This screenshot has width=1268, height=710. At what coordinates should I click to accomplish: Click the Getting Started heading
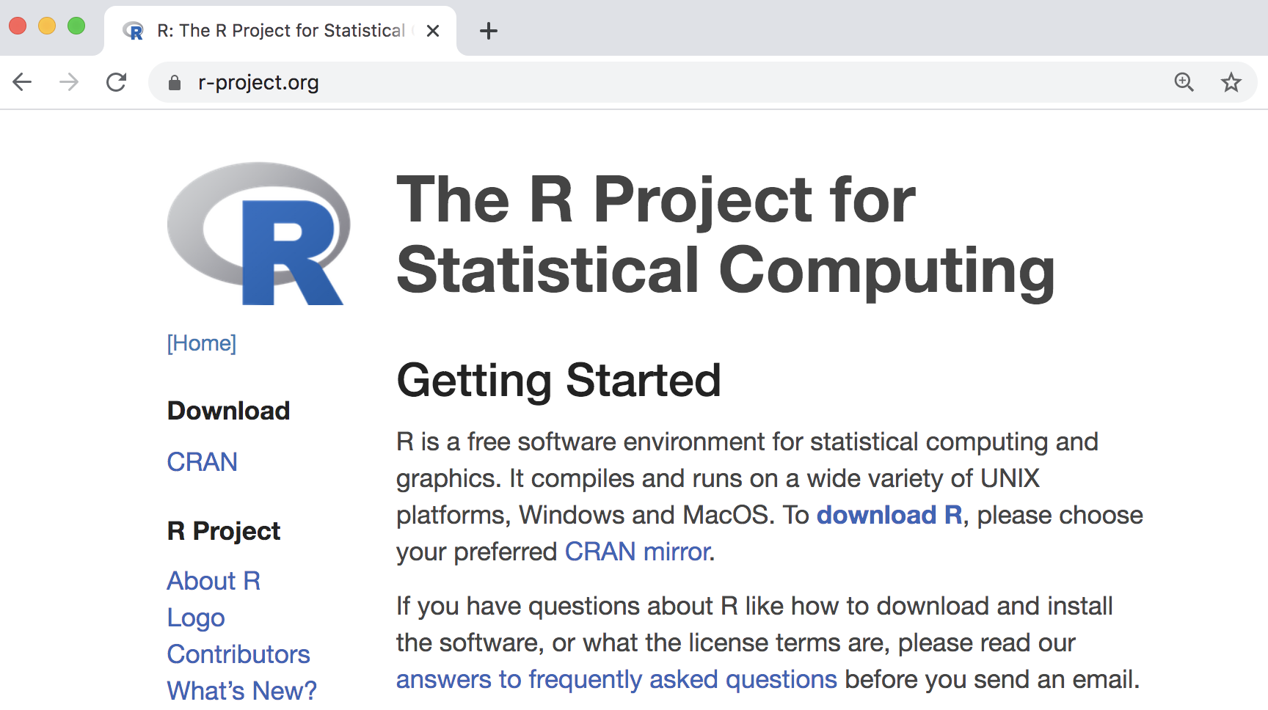[x=559, y=381]
